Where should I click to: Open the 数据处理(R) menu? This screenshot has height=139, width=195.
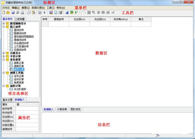(38, 8)
